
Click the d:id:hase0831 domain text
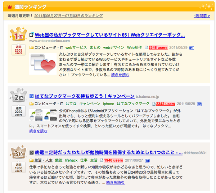tap(195, 153)
